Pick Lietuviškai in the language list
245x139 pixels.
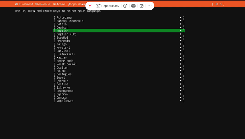(x=119, y=54)
